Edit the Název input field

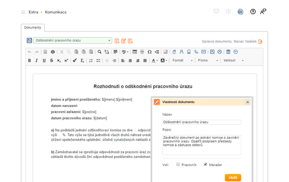pos(202,122)
